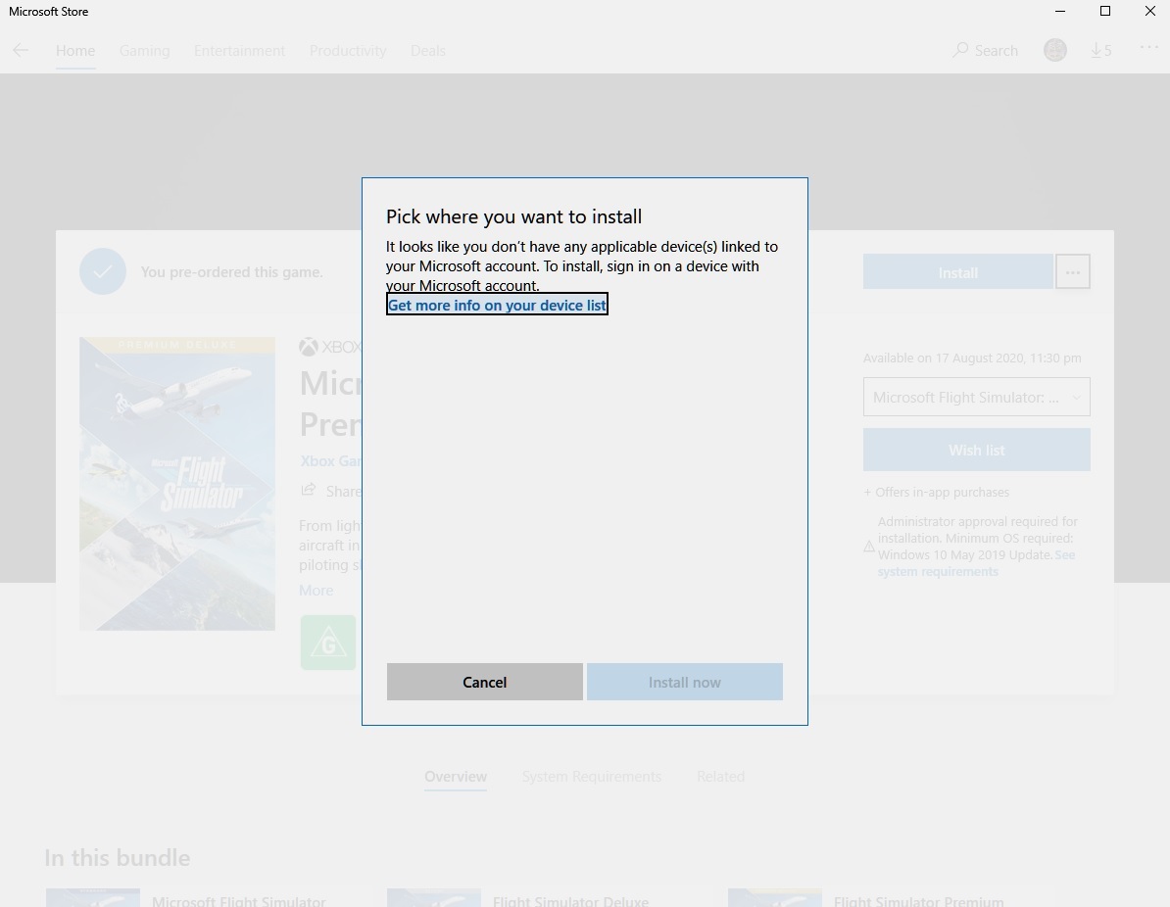
Task: Open the top-right See more ellipsis menu
Action: 1148,48
